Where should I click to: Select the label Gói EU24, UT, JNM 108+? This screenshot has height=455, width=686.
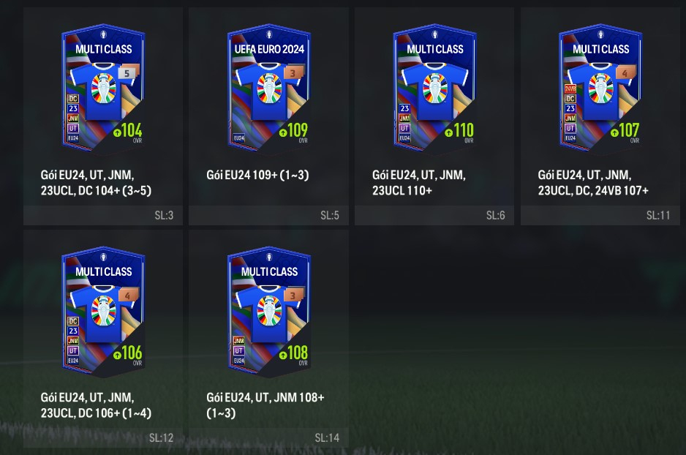pos(265,397)
